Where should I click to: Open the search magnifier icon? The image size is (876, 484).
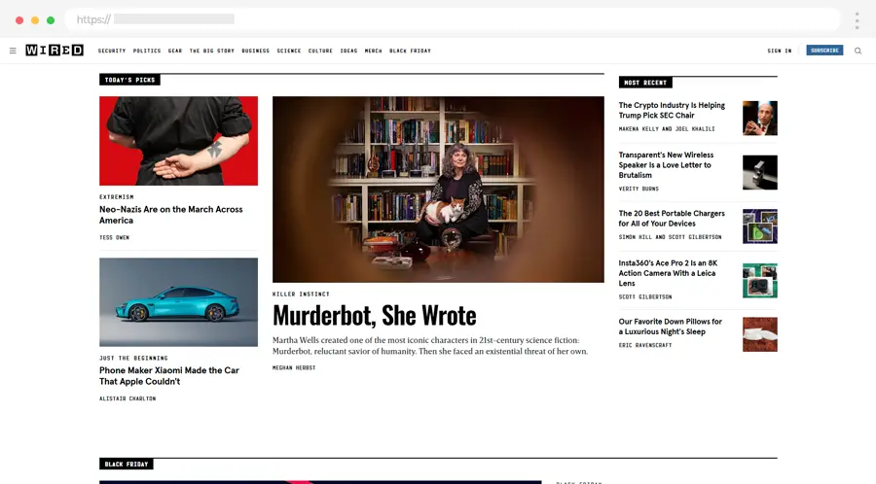click(x=858, y=51)
